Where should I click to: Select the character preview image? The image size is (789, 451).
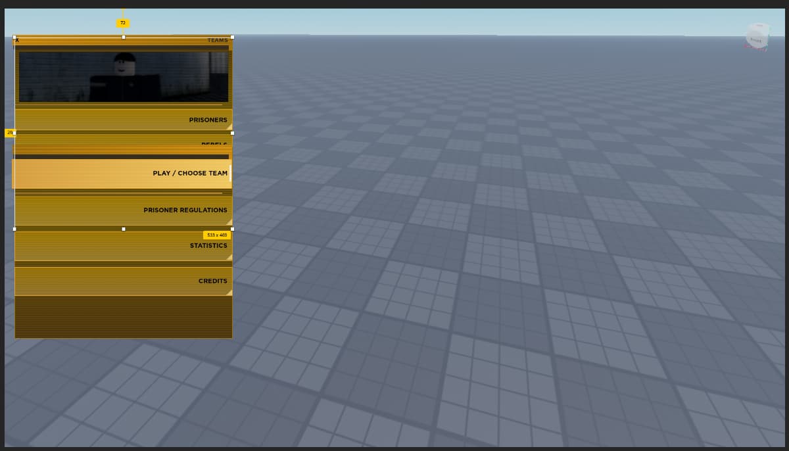(x=124, y=77)
